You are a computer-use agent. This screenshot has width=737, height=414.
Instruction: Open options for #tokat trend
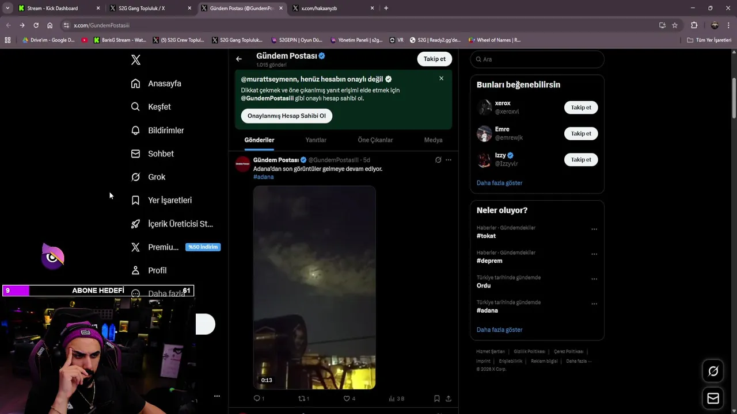pyautogui.click(x=594, y=229)
